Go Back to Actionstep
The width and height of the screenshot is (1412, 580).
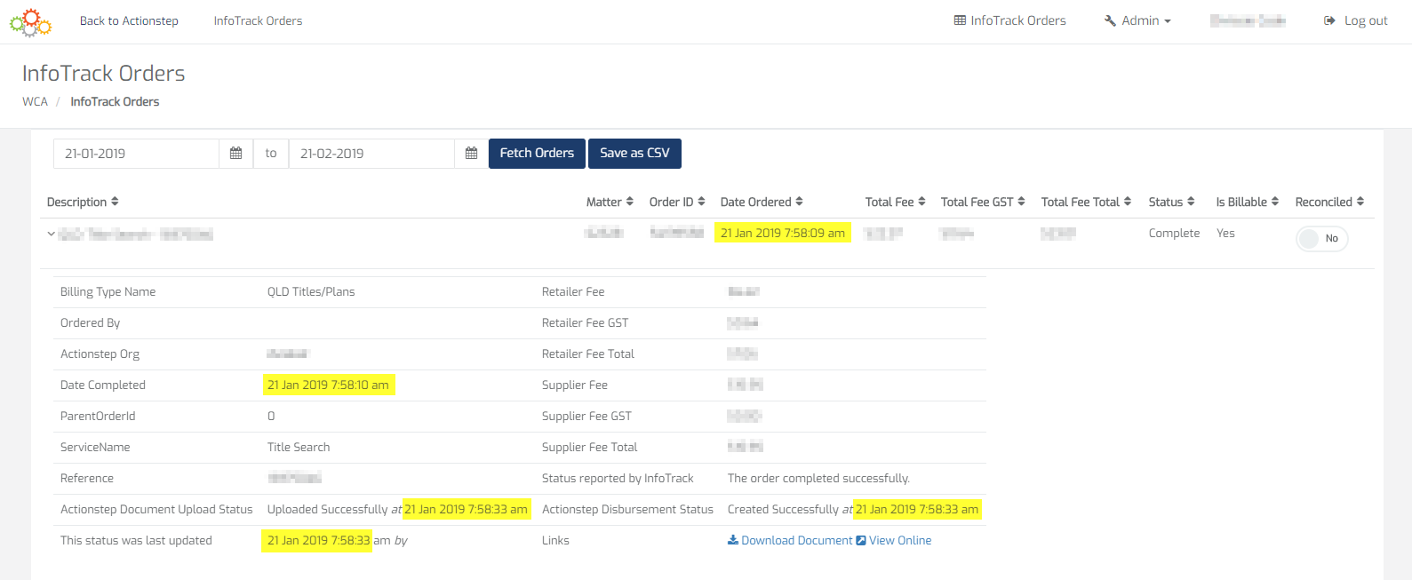point(129,20)
